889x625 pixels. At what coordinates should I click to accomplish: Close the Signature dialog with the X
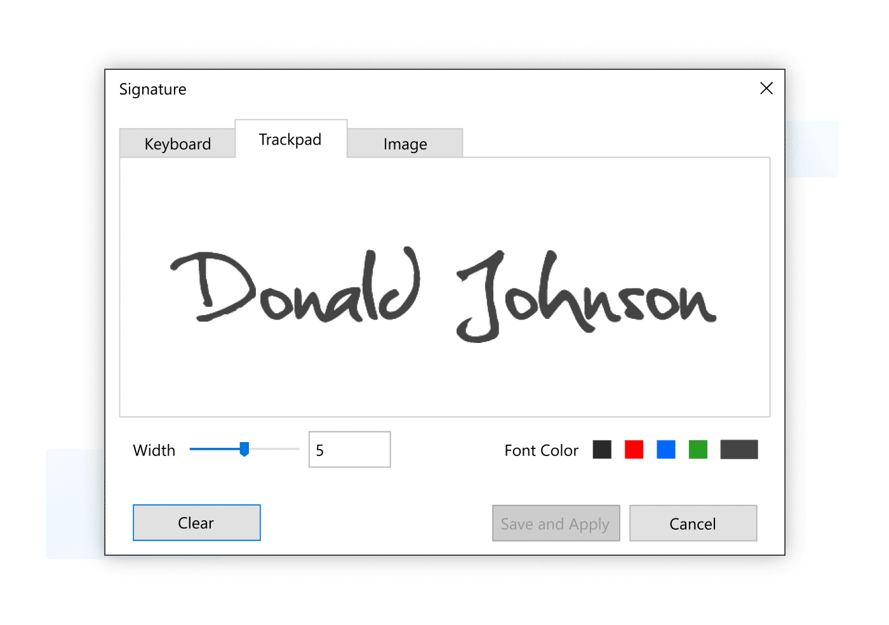coord(766,88)
